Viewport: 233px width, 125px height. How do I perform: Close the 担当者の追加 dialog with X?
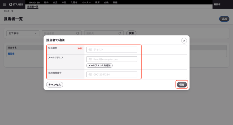pos(184,41)
